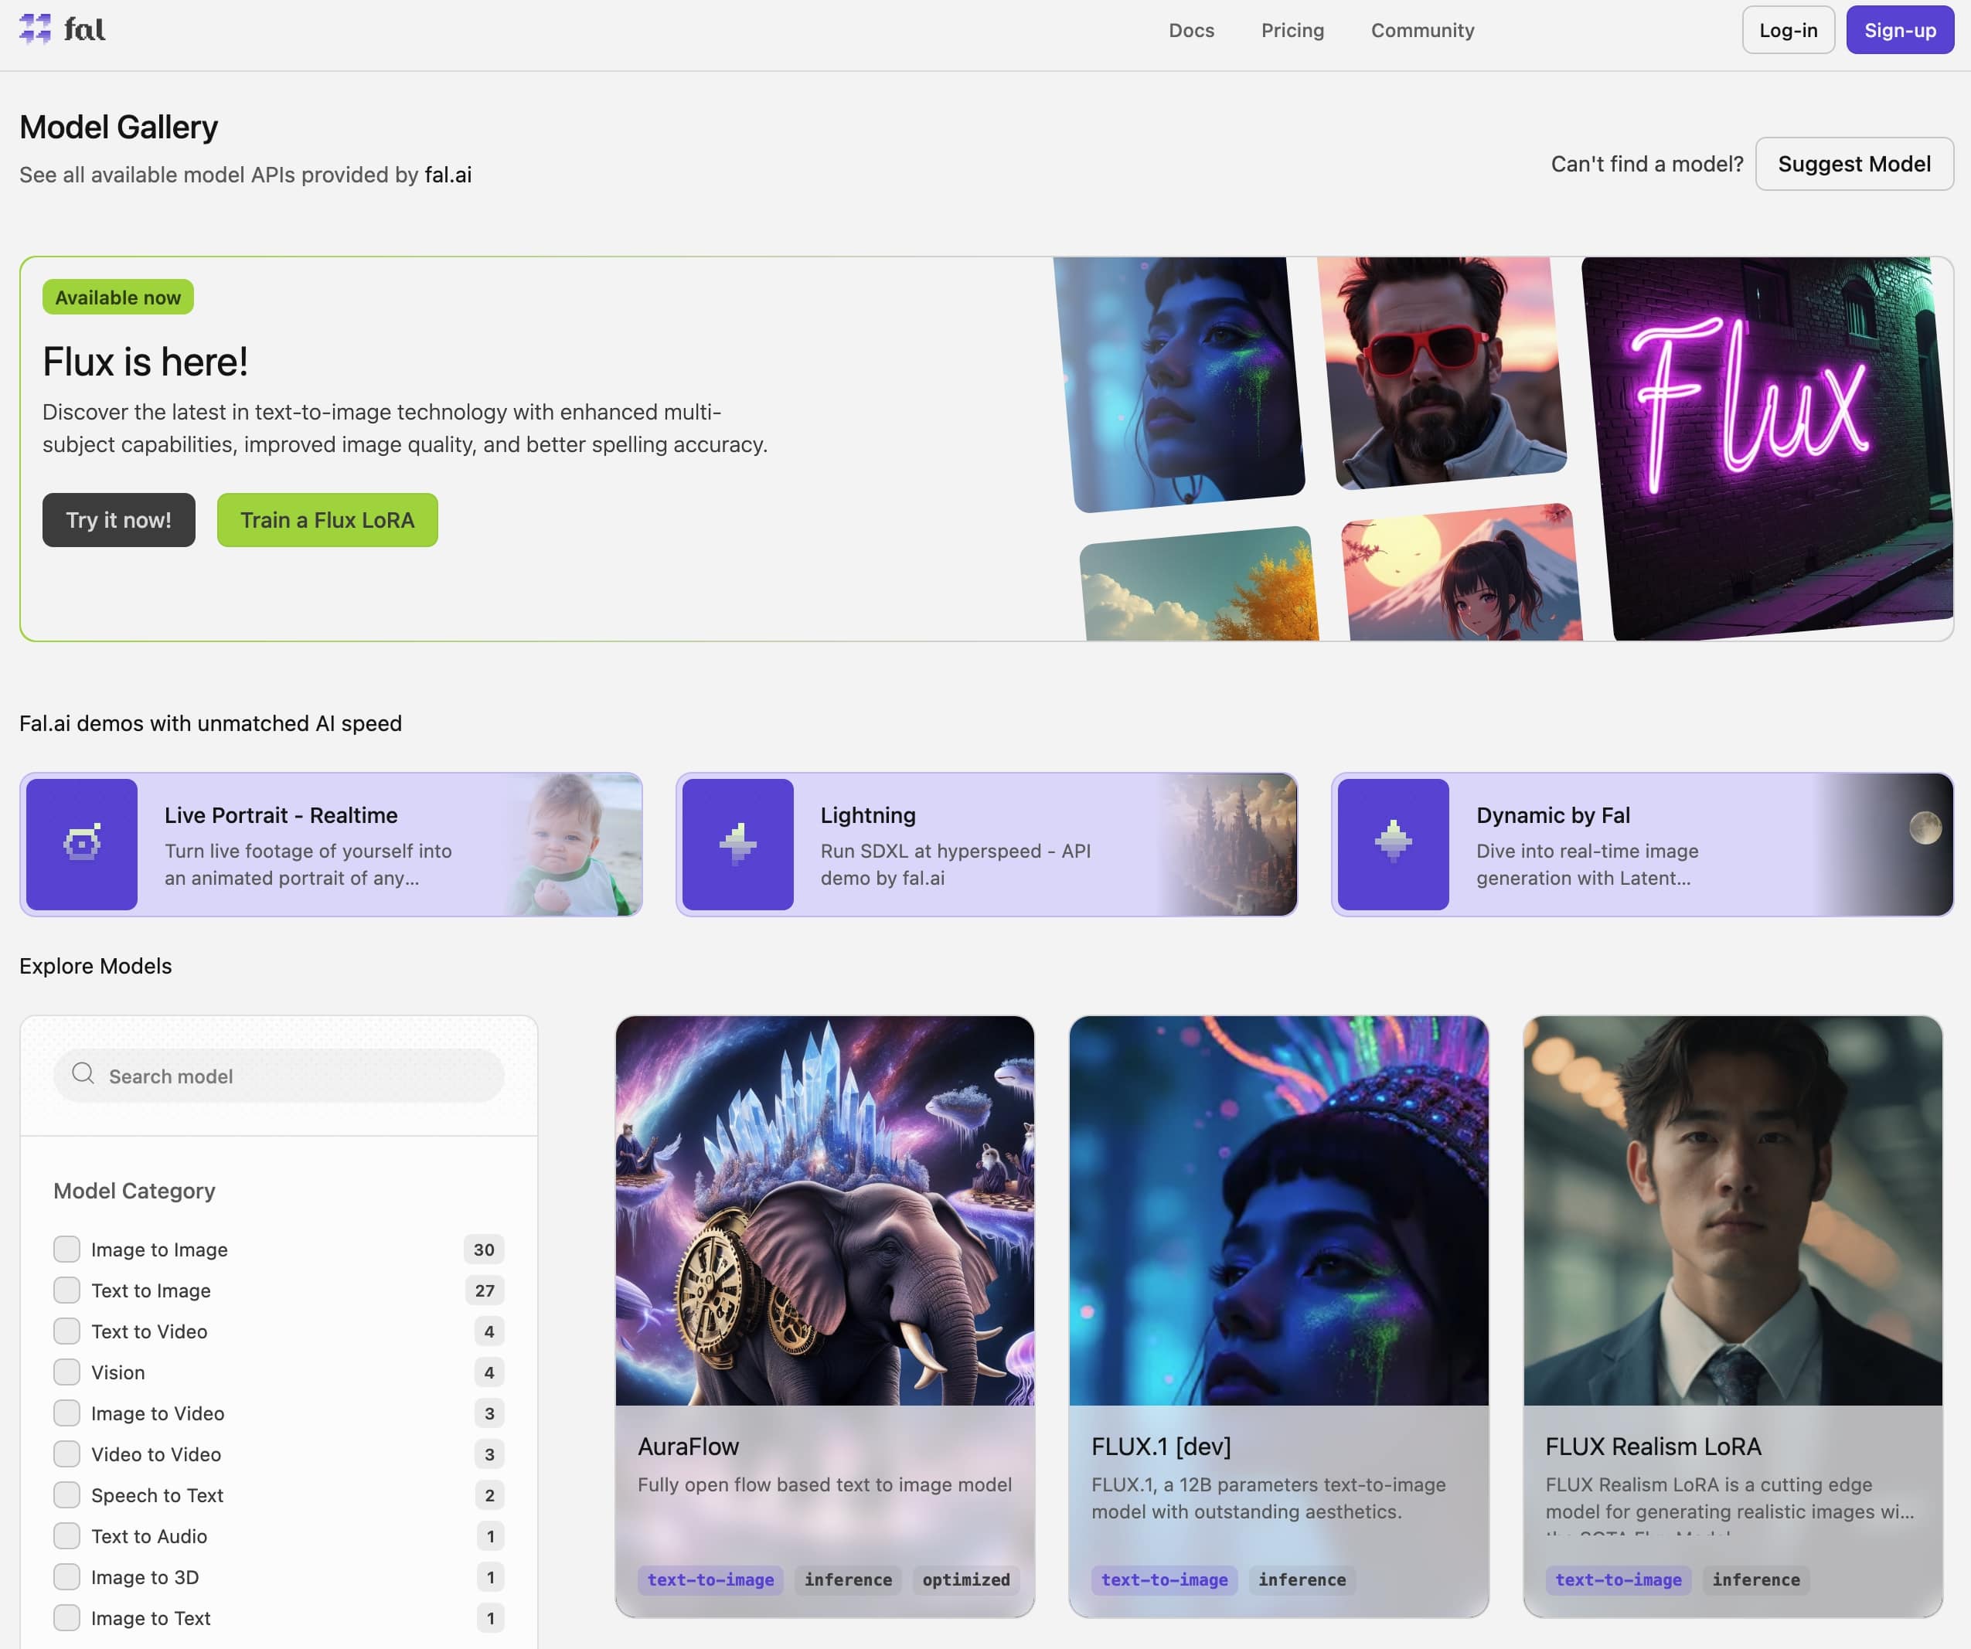Expand the Image to 3D category

[x=66, y=1576]
